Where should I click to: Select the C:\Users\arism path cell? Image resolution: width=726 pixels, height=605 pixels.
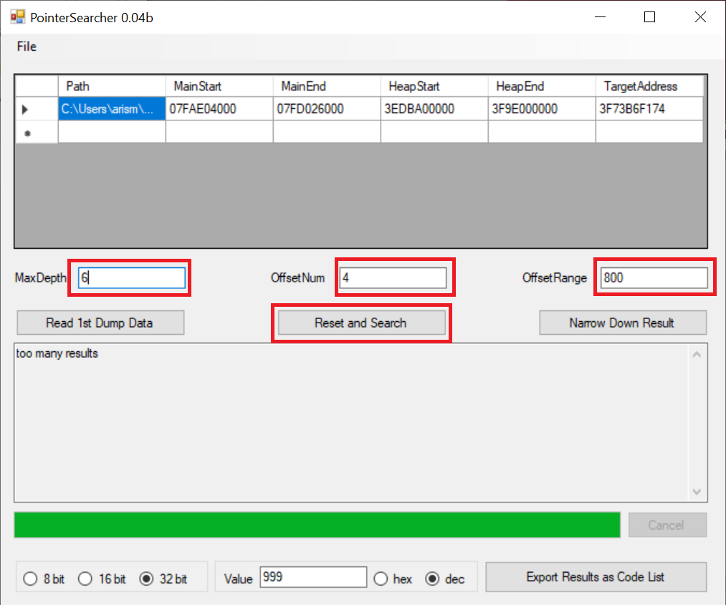[x=112, y=109]
